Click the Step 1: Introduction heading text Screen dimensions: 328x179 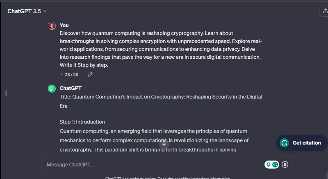(x=82, y=122)
